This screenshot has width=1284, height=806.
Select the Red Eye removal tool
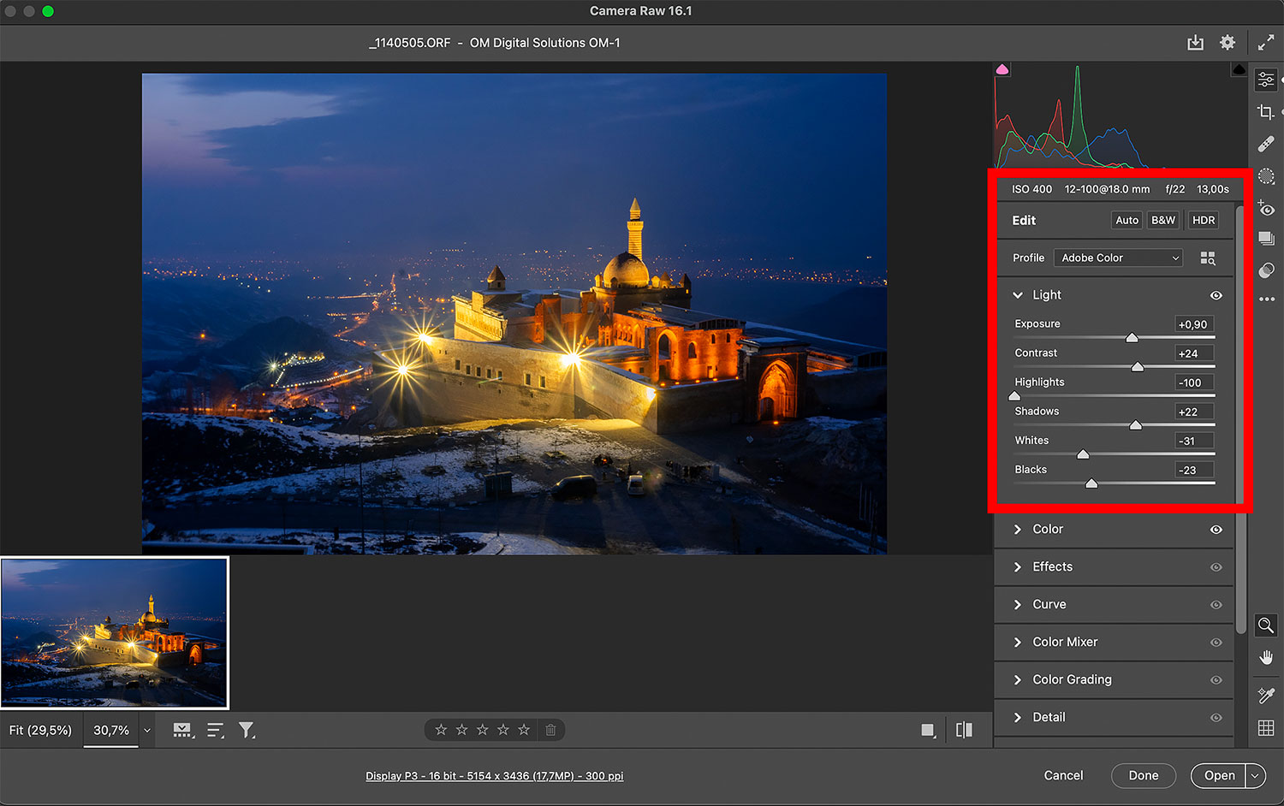pos(1266,209)
